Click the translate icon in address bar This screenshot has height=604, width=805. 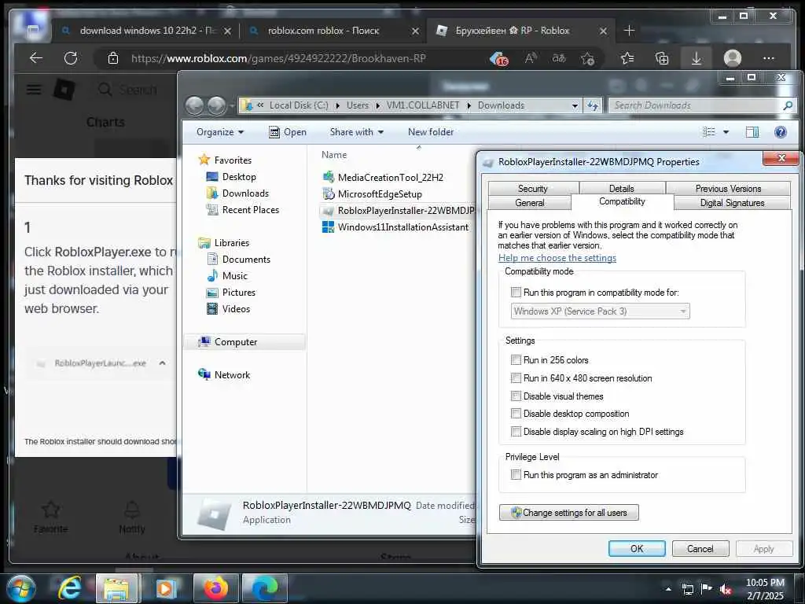[559, 58]
